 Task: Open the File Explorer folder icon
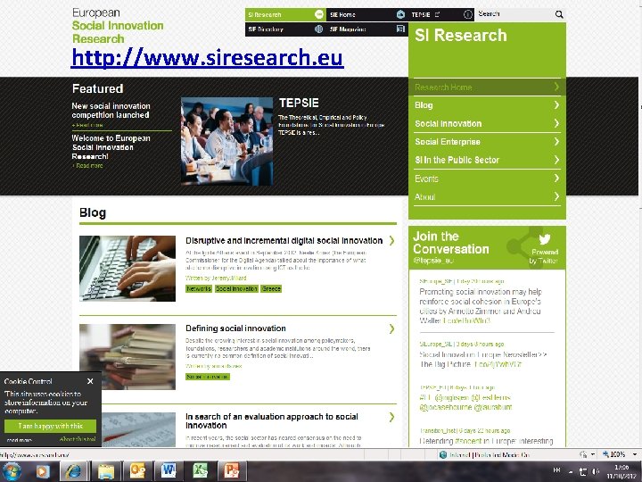click(105, 471)
